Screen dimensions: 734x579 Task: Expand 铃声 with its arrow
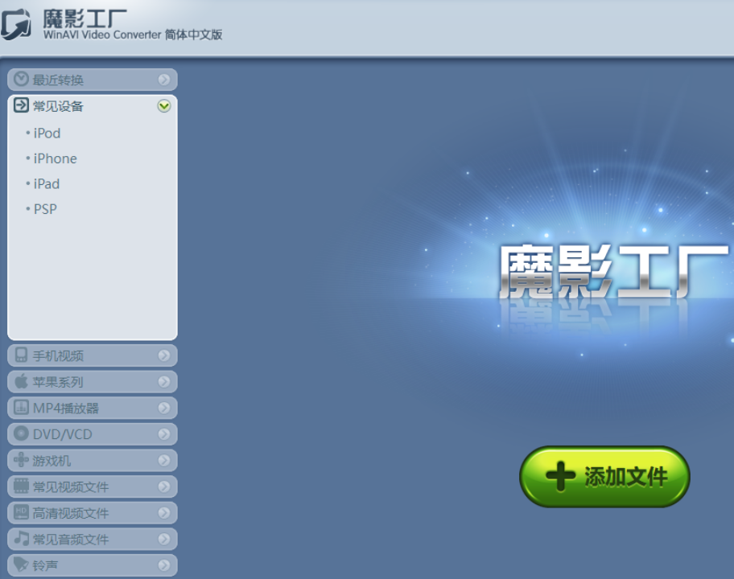[164, 565]
